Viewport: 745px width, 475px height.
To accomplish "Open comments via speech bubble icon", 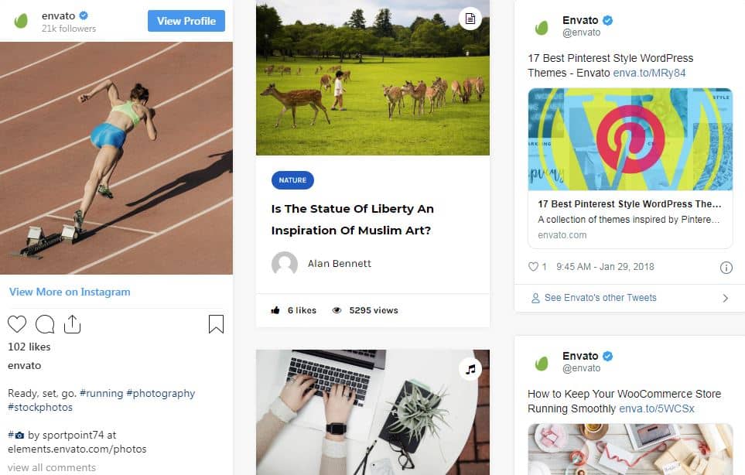I will point(45,324).
